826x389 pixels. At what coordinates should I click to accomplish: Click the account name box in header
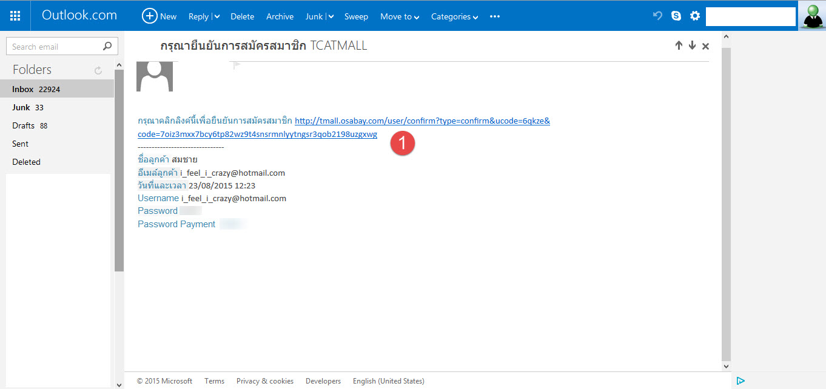751,16
